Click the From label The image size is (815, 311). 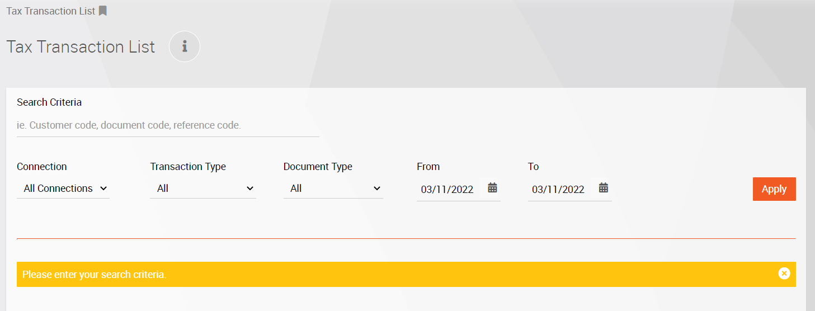click(428, 167)
